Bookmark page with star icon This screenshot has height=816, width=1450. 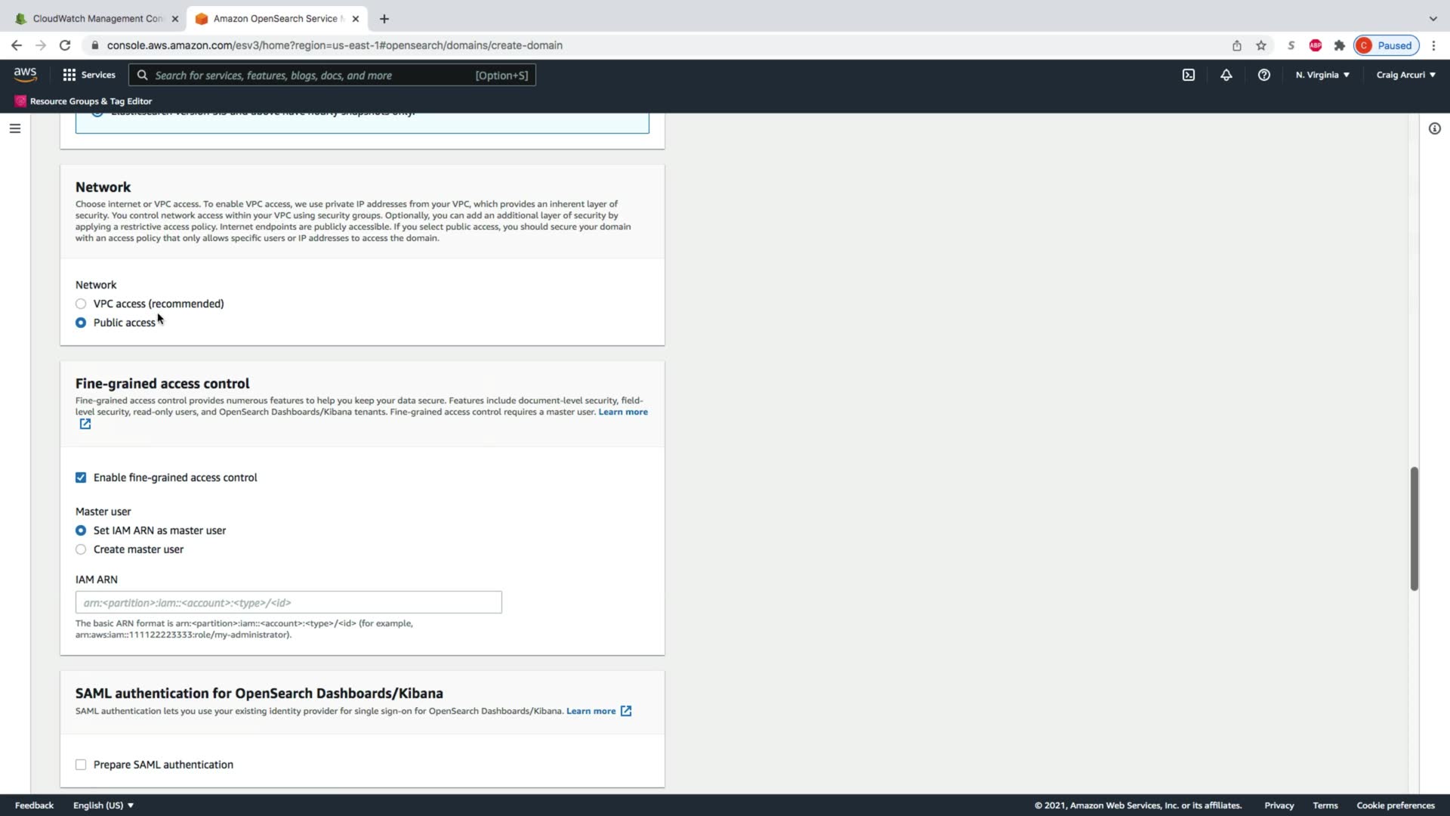coord(1260,45)
